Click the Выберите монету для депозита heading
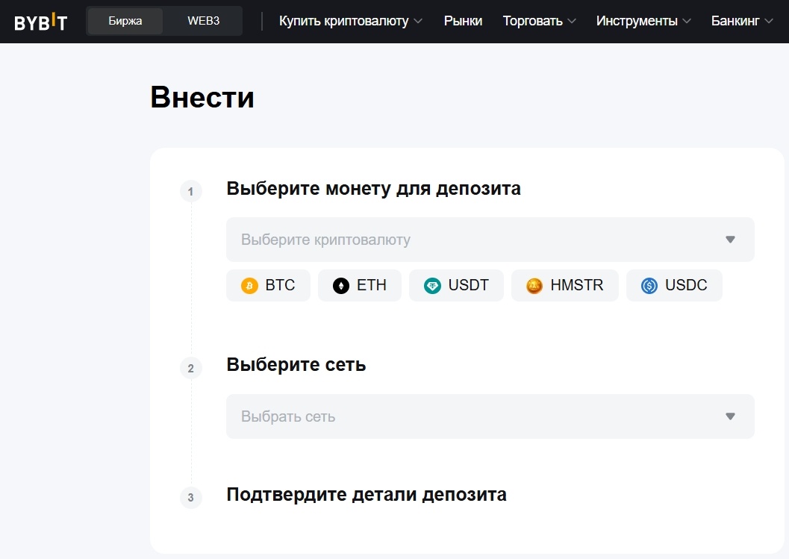 click(x=373, y=189)
